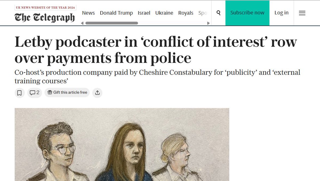Open the hamburger menu icon
Viewport: 320px width, 181px height.
302,13
